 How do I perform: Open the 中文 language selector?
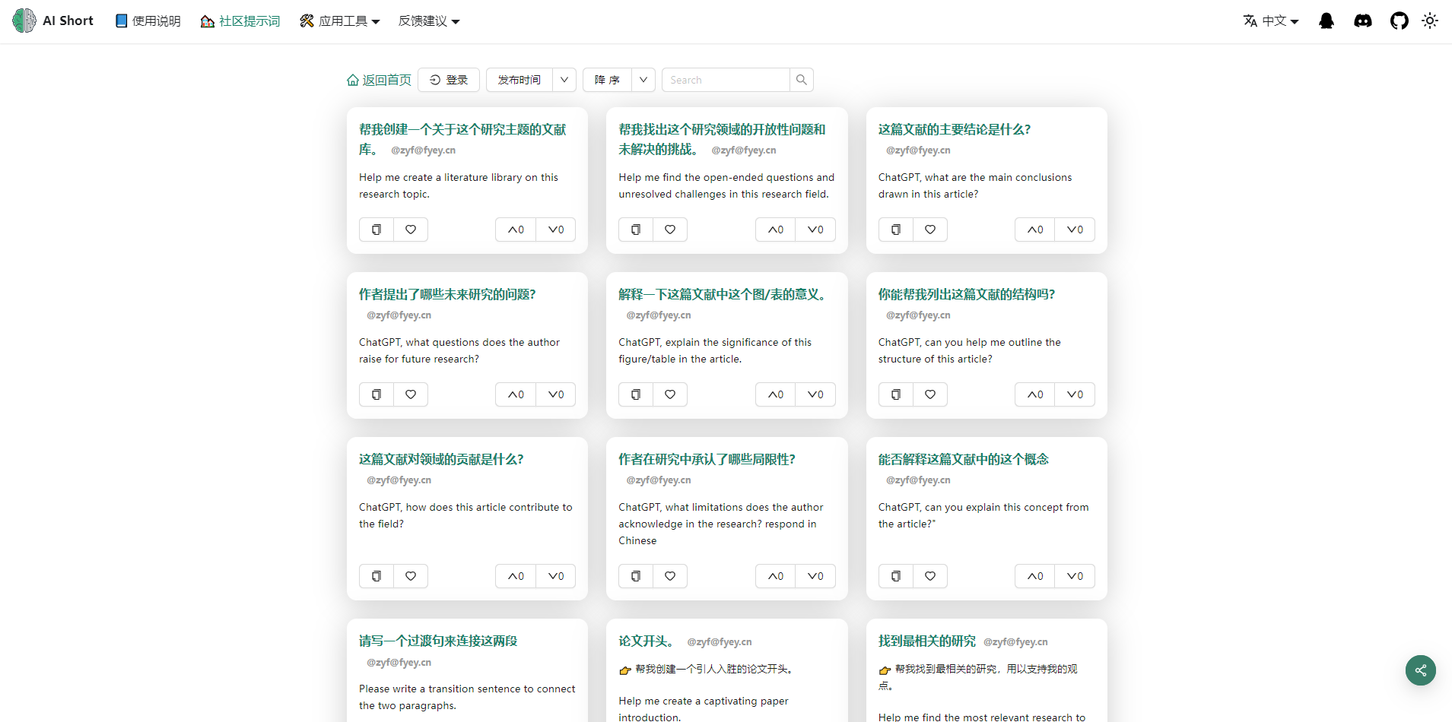click(1271, 21)
